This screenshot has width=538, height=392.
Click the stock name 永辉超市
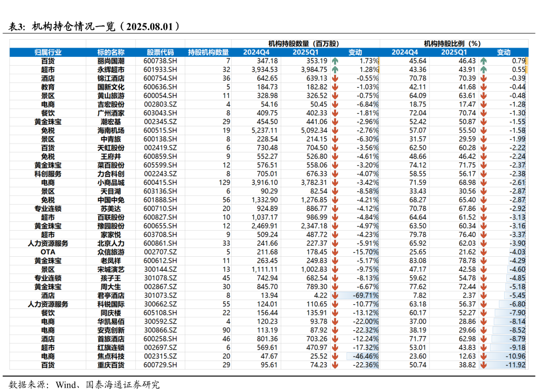click(x=111, y=69)
